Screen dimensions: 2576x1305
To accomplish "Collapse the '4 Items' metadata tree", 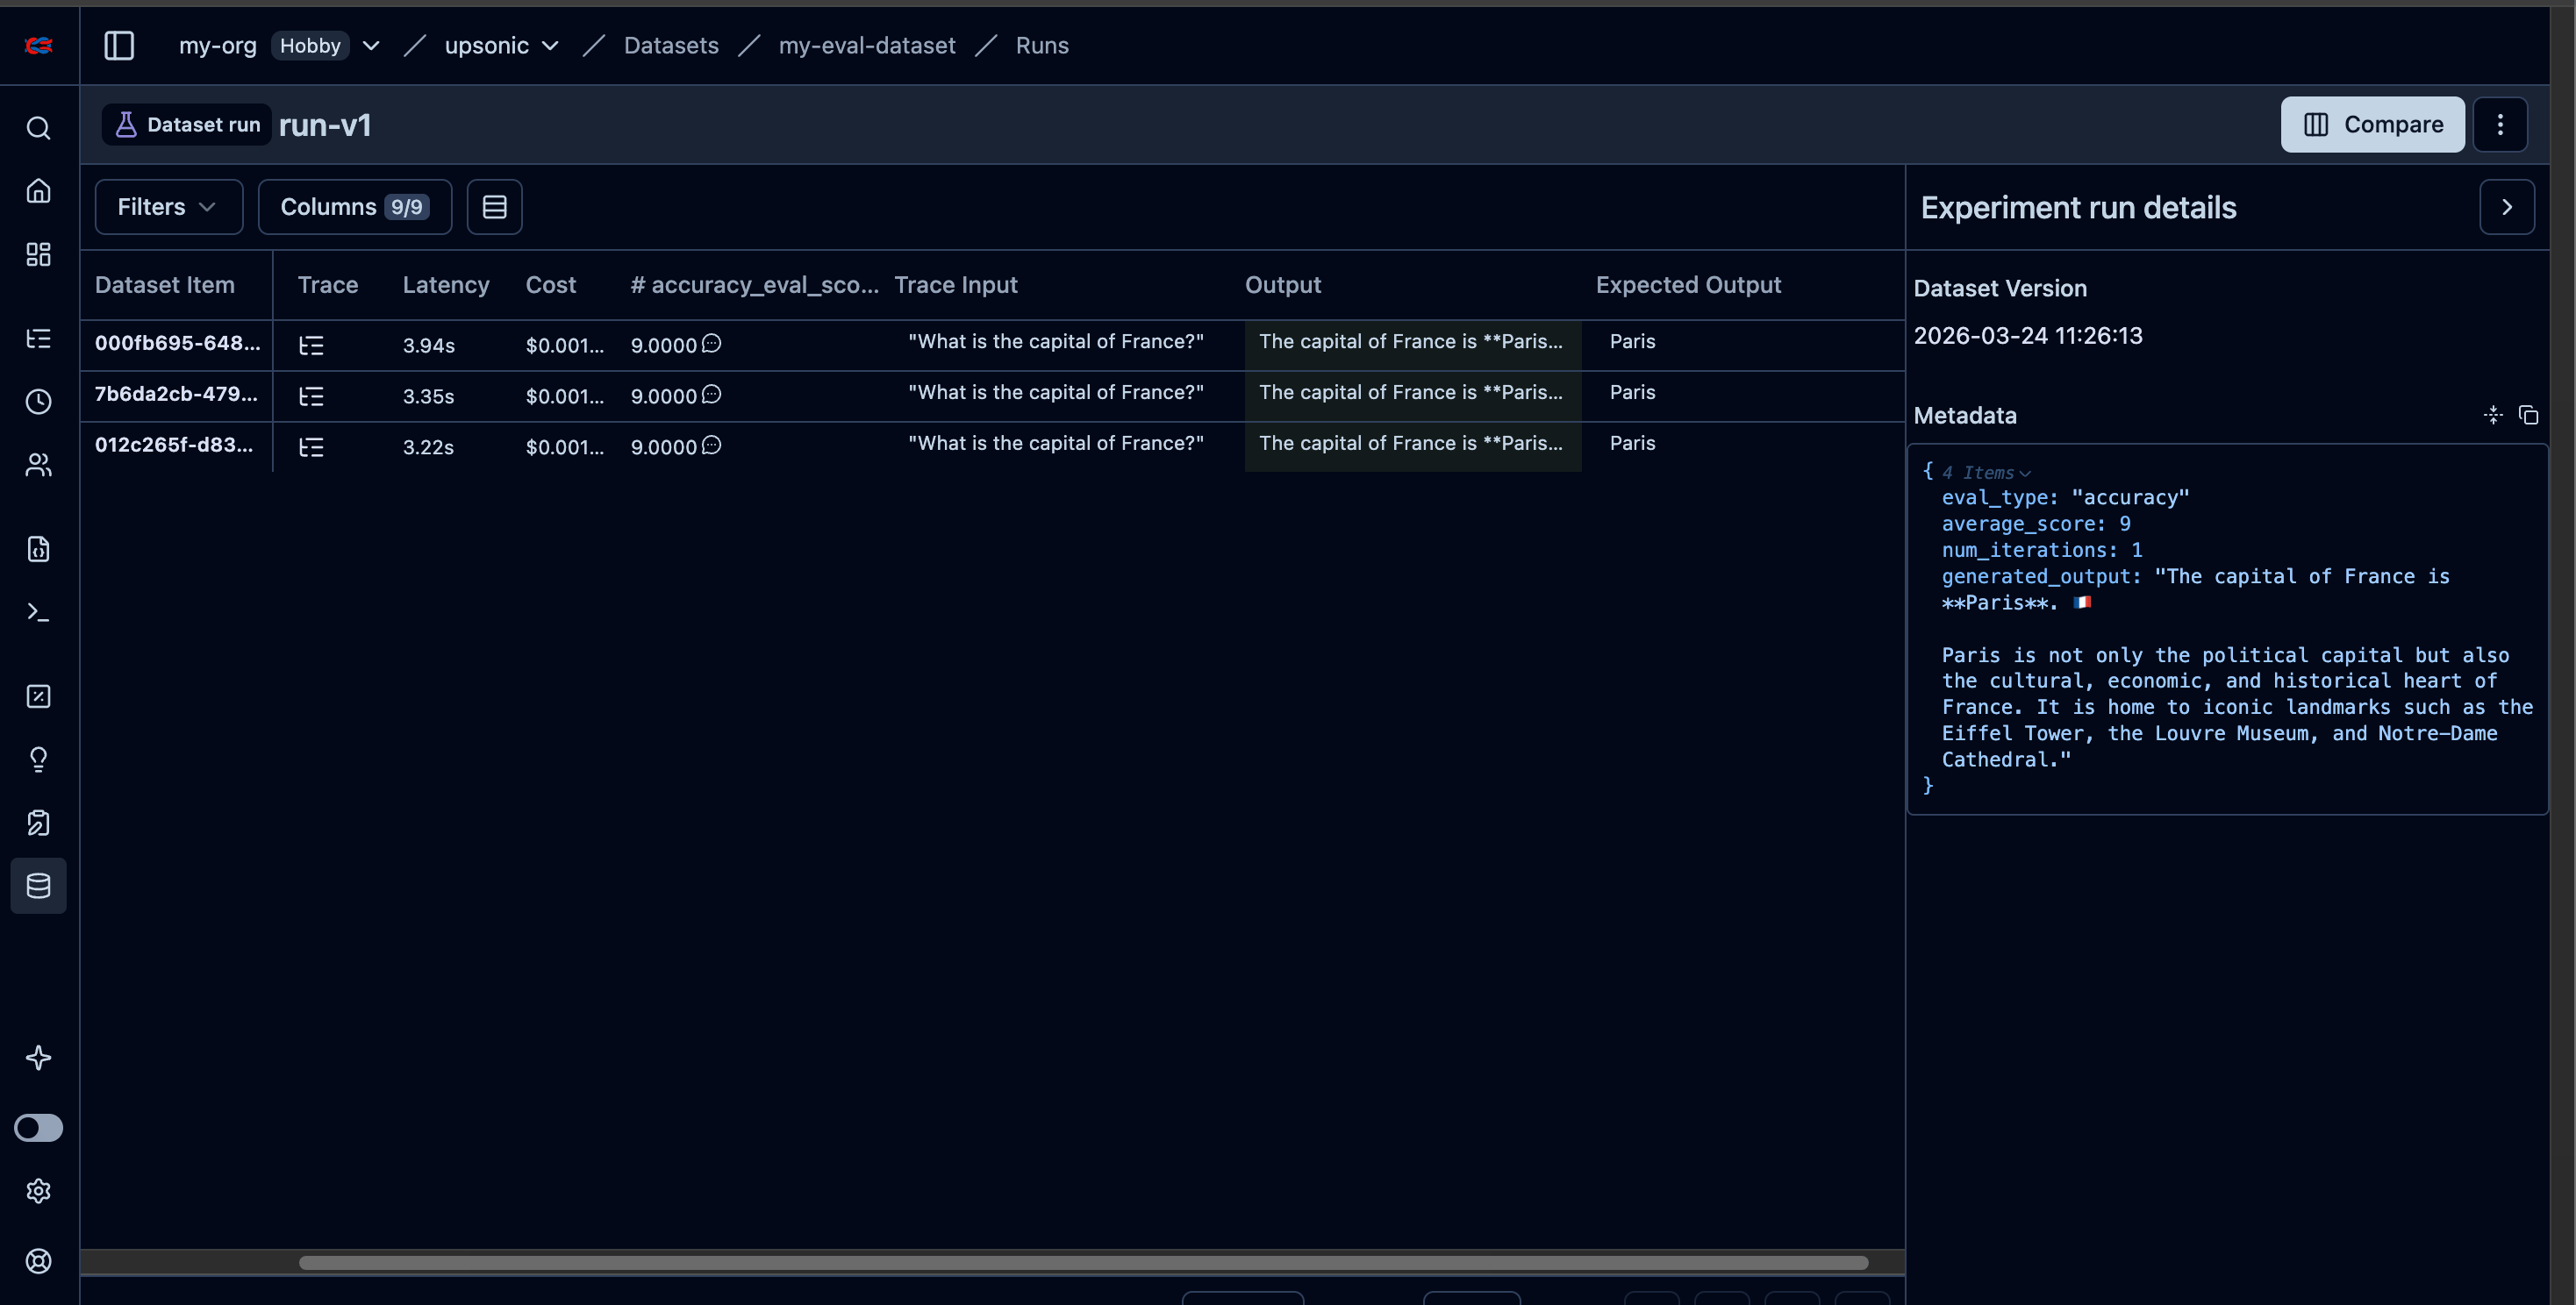I will pos(1986,473).
